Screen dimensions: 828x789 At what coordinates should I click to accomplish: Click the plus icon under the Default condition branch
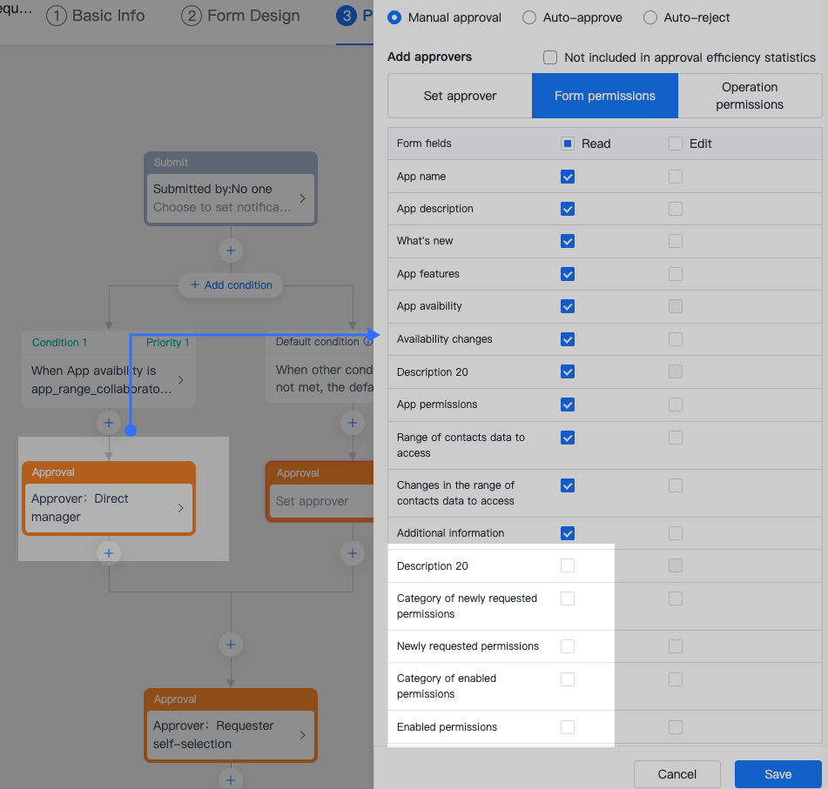[x=352, y=423]
